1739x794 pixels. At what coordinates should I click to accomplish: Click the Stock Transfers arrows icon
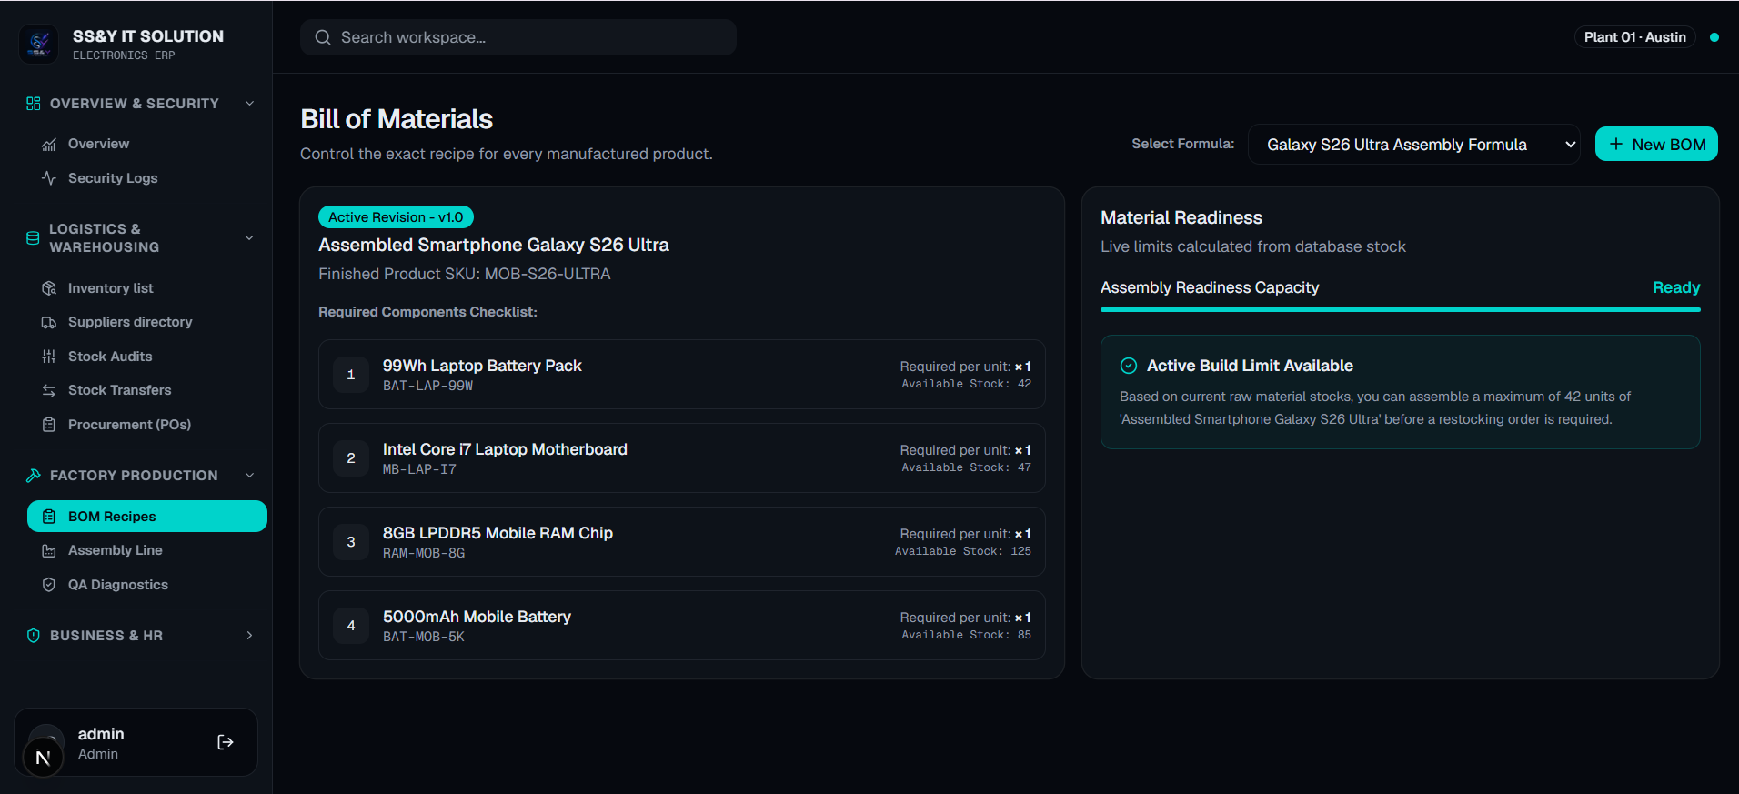coord(49,390)
